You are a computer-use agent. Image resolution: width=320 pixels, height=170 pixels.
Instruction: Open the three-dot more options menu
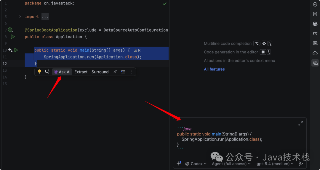(x=131, y=72)
